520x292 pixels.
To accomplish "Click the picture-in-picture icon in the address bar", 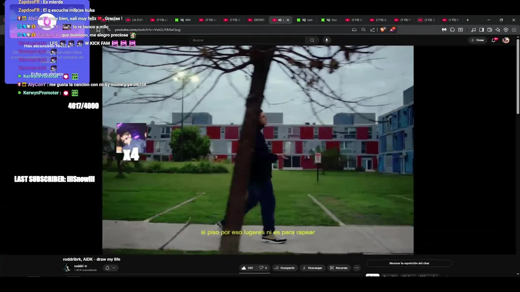I will (354, 30).
